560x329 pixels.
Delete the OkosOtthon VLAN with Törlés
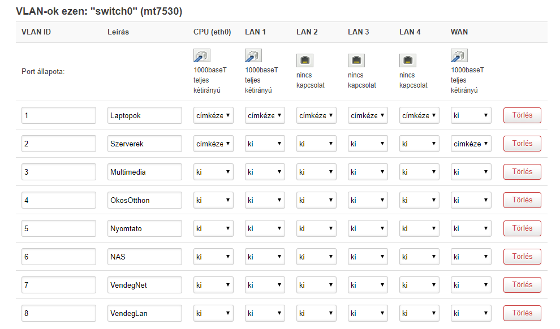(522, 200)
